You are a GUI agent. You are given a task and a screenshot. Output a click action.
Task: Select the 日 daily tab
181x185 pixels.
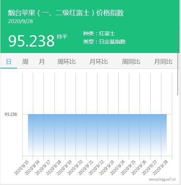coord(9,62)
